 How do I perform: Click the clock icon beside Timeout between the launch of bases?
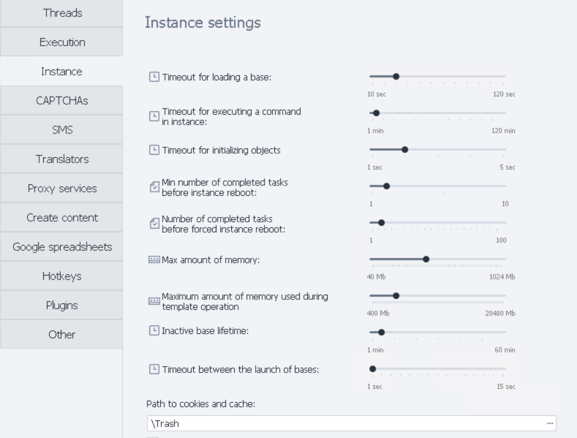pos(154,369)
